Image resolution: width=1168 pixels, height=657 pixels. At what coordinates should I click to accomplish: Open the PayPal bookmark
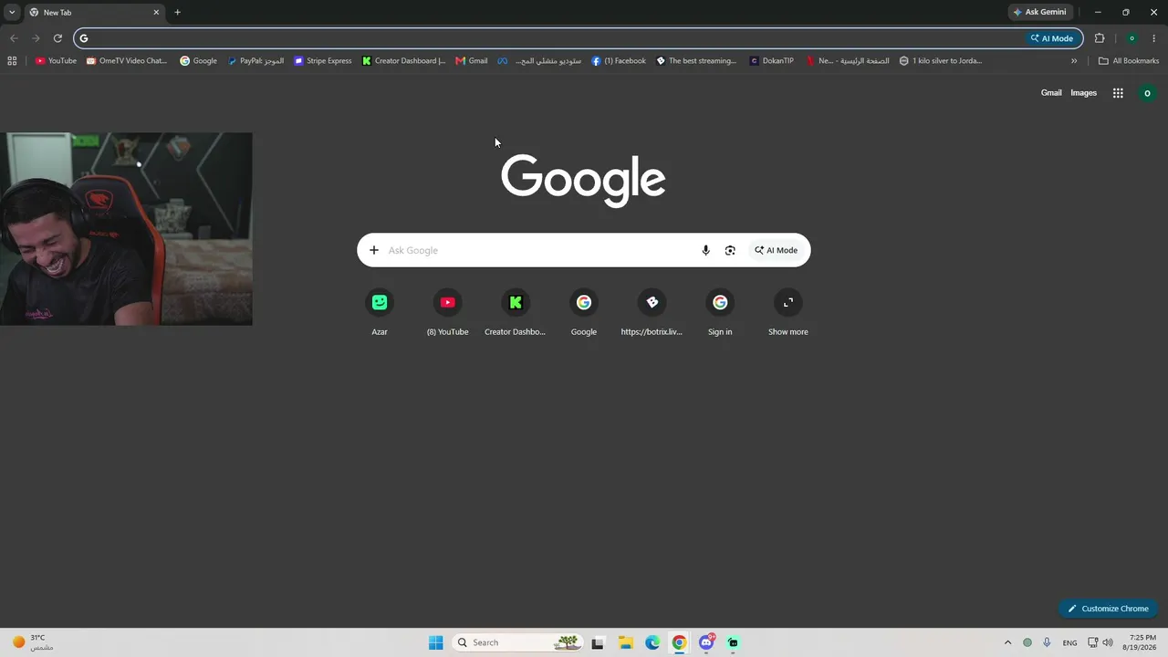click(x=255, y=61)
